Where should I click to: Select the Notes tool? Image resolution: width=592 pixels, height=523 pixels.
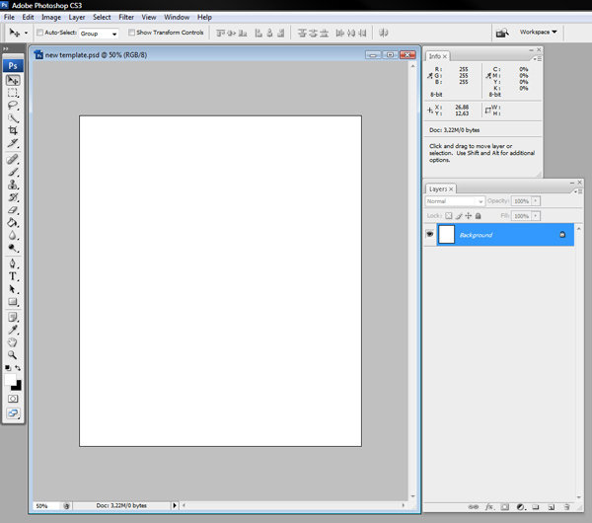tap(13, 317)
